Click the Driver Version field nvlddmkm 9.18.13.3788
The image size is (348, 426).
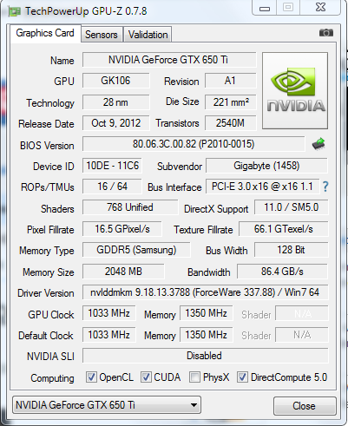click(206, 292)
